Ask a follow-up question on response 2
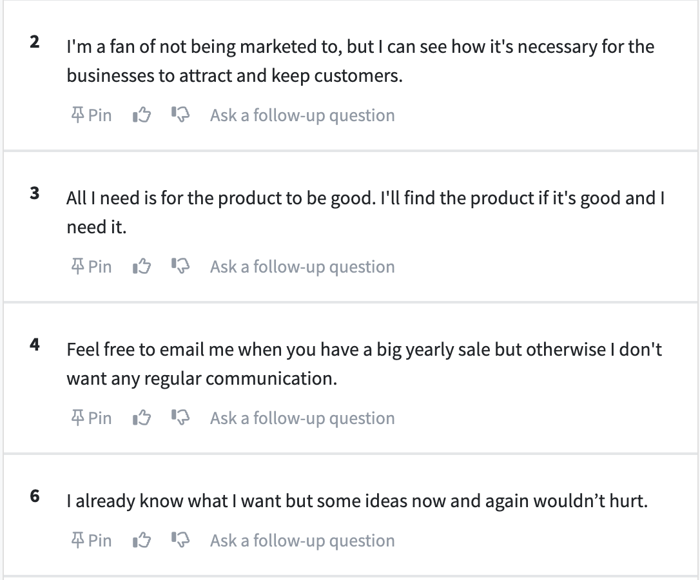 (302, 115)
